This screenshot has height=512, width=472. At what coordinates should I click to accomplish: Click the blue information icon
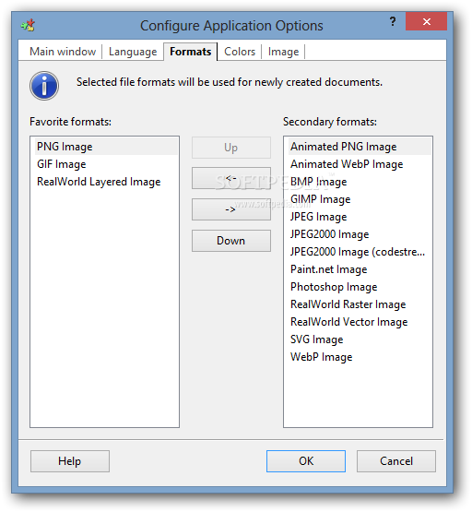44,86
